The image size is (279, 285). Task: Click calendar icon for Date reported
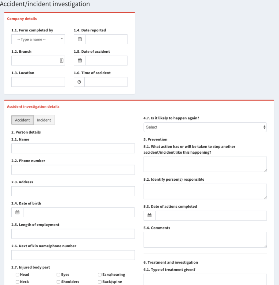click(x=80, y=40)
